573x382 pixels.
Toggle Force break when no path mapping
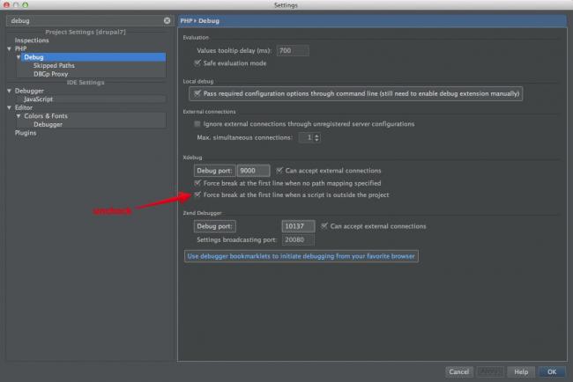tap(197, 183)
